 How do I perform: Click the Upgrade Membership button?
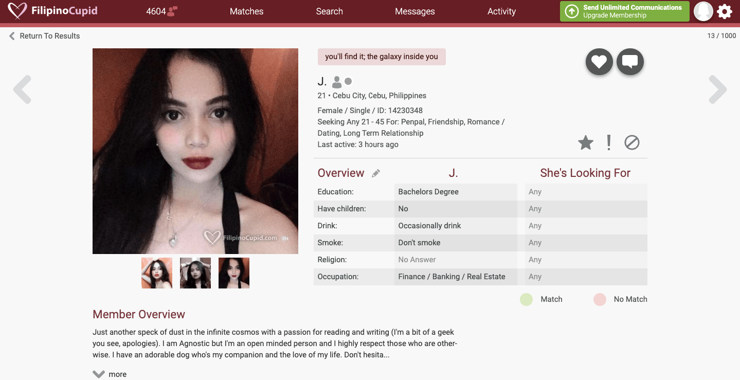pos(624,11)
